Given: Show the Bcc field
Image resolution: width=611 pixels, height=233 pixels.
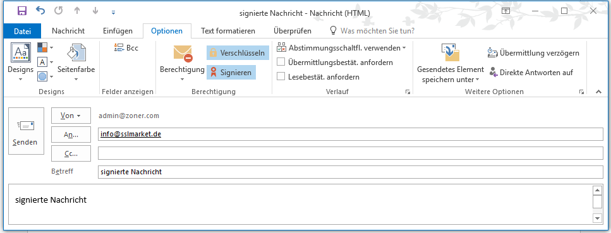Looking at the screenshot, I should [x=126, y=48].
